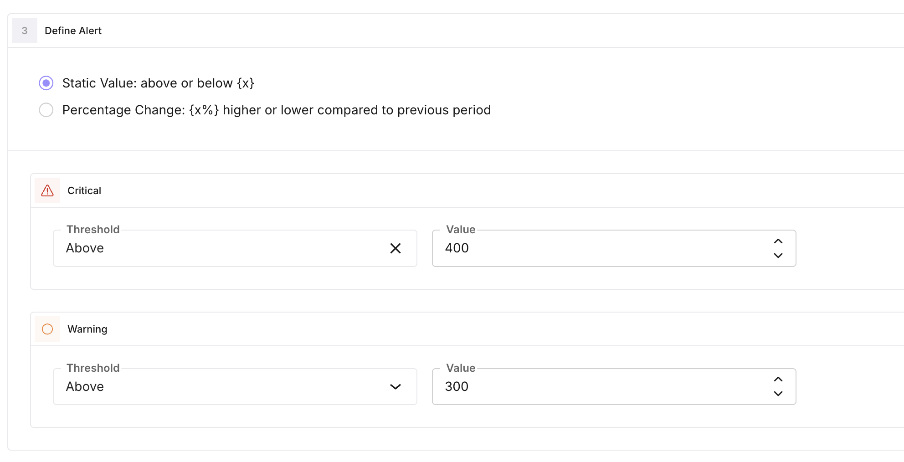Click the Critical value field showing 400

click(x=592, y=248)
